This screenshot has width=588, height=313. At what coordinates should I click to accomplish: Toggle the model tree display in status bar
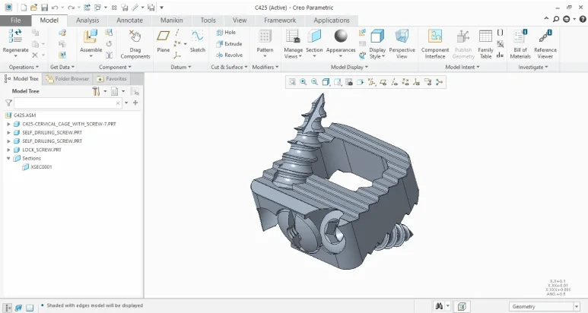6,307
